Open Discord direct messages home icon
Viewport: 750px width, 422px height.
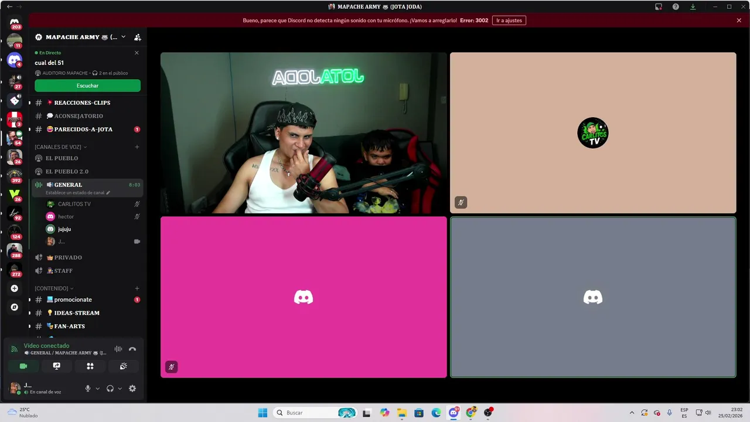[x=15, y=23]
